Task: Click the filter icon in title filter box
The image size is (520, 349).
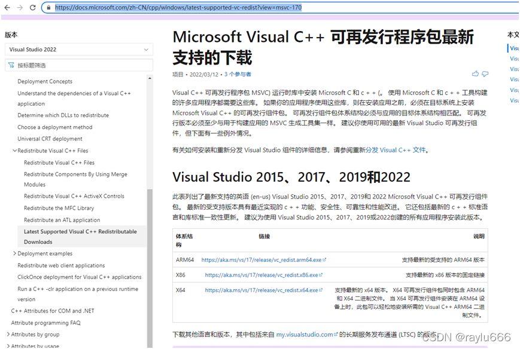Action: pos(11,65)
